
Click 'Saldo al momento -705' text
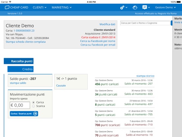click(138, 115)
